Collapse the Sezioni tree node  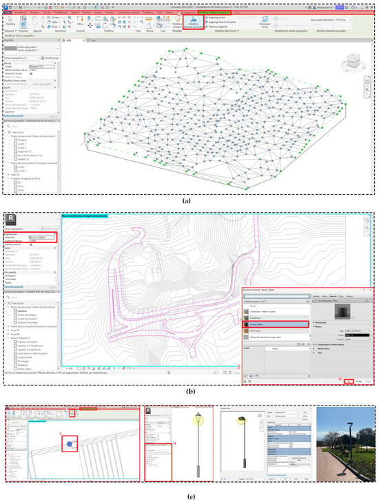8,338
